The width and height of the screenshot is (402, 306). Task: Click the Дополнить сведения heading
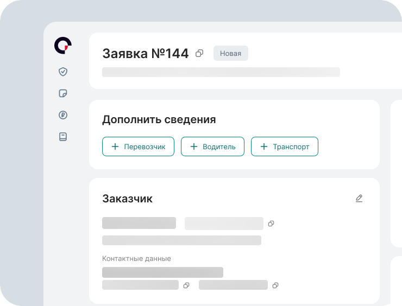click(x=159, y=119)
